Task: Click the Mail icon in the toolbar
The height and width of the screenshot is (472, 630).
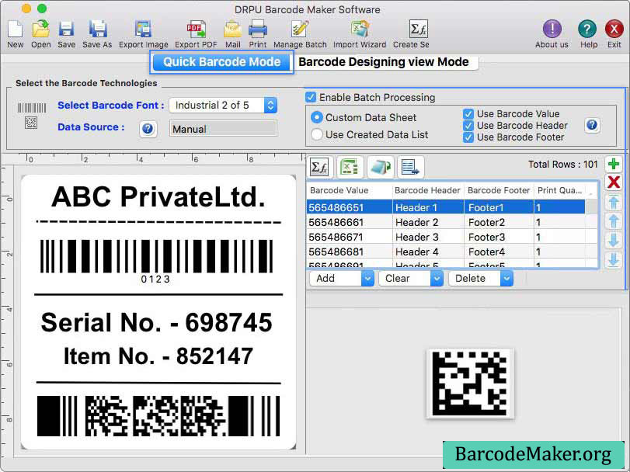Action: coord(233,29)
